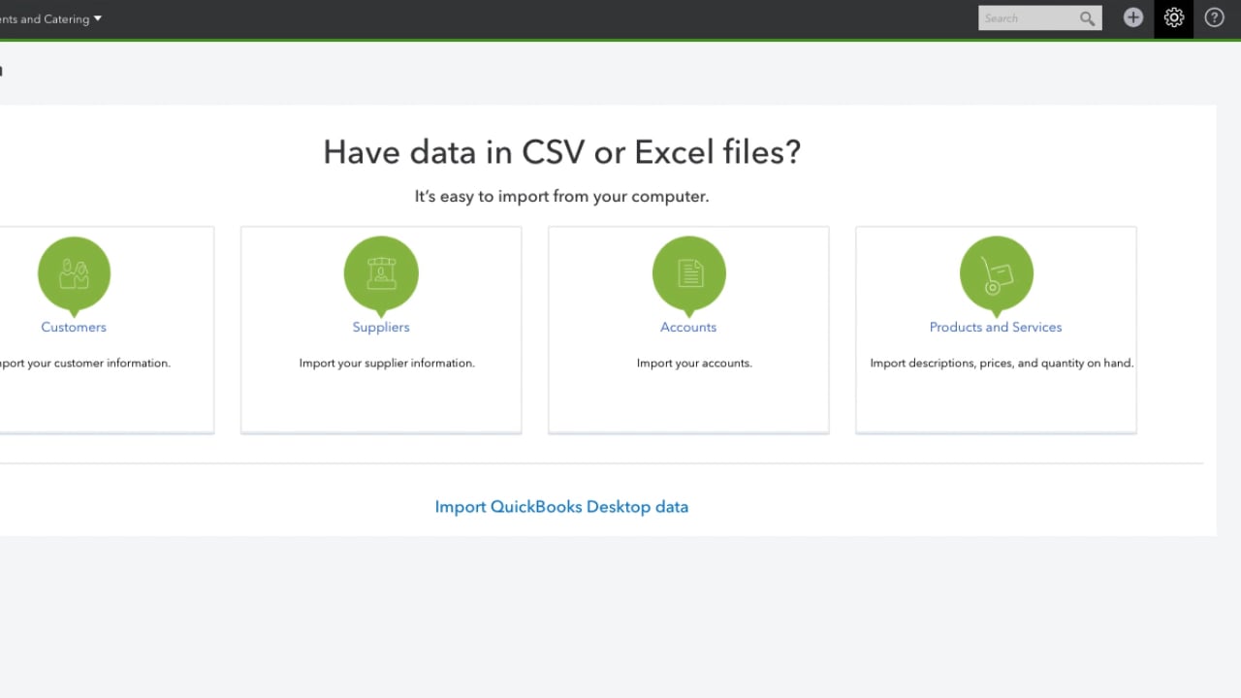Open the Customers import link
The height and width of the screenshot is (698, 1241).
tap(74, 328)
